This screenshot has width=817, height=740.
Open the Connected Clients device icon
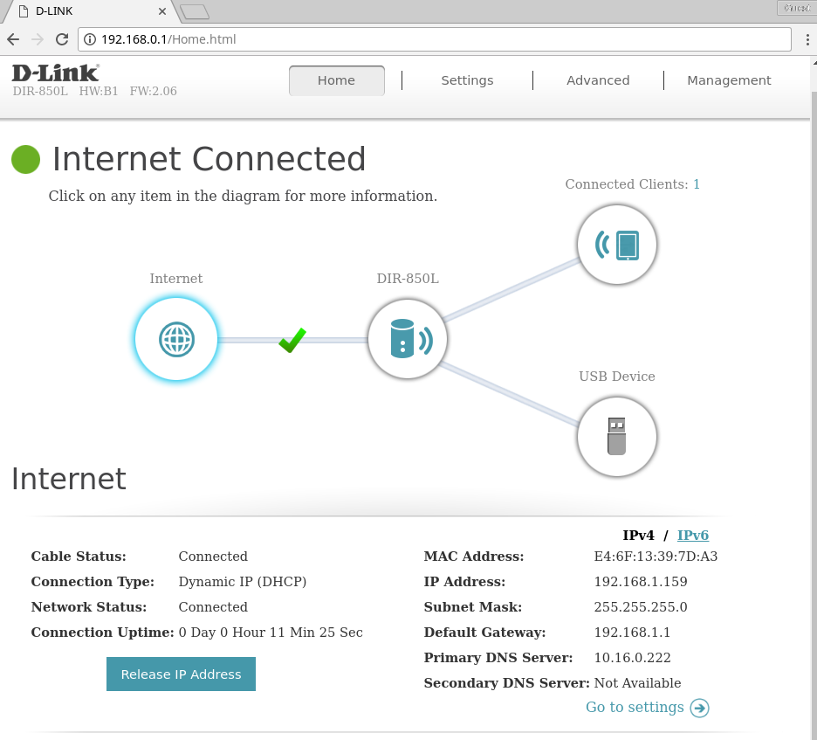(617, 245)
